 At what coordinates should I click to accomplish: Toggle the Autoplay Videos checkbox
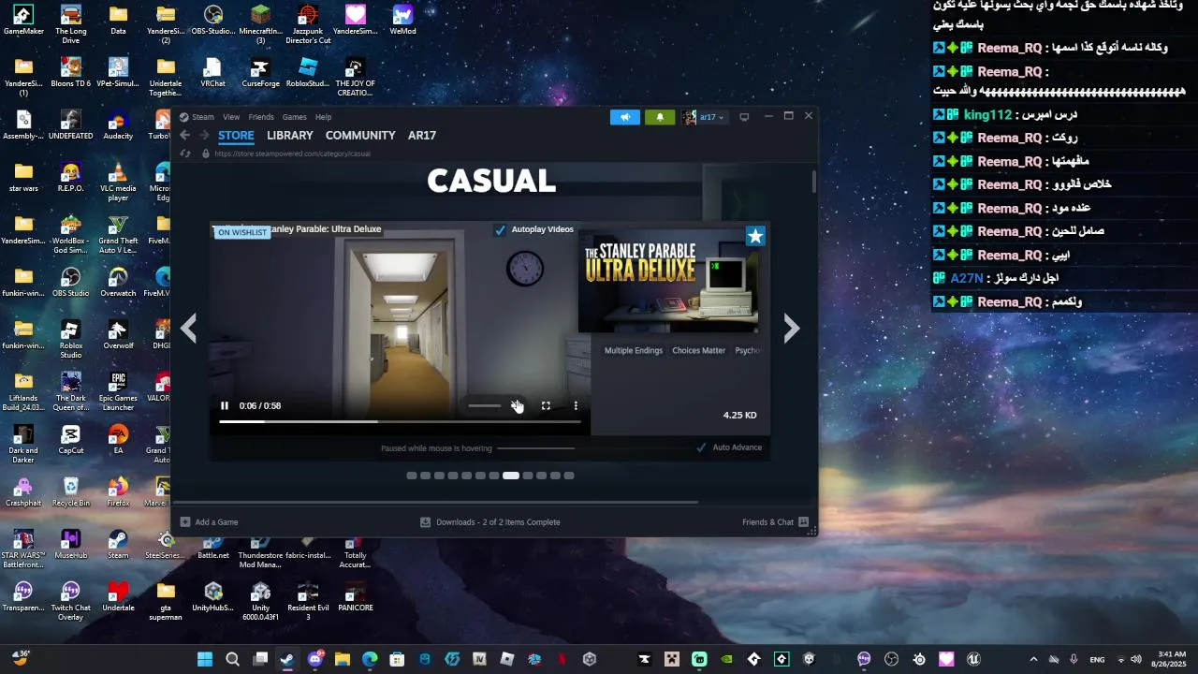(x=500, y=229)
